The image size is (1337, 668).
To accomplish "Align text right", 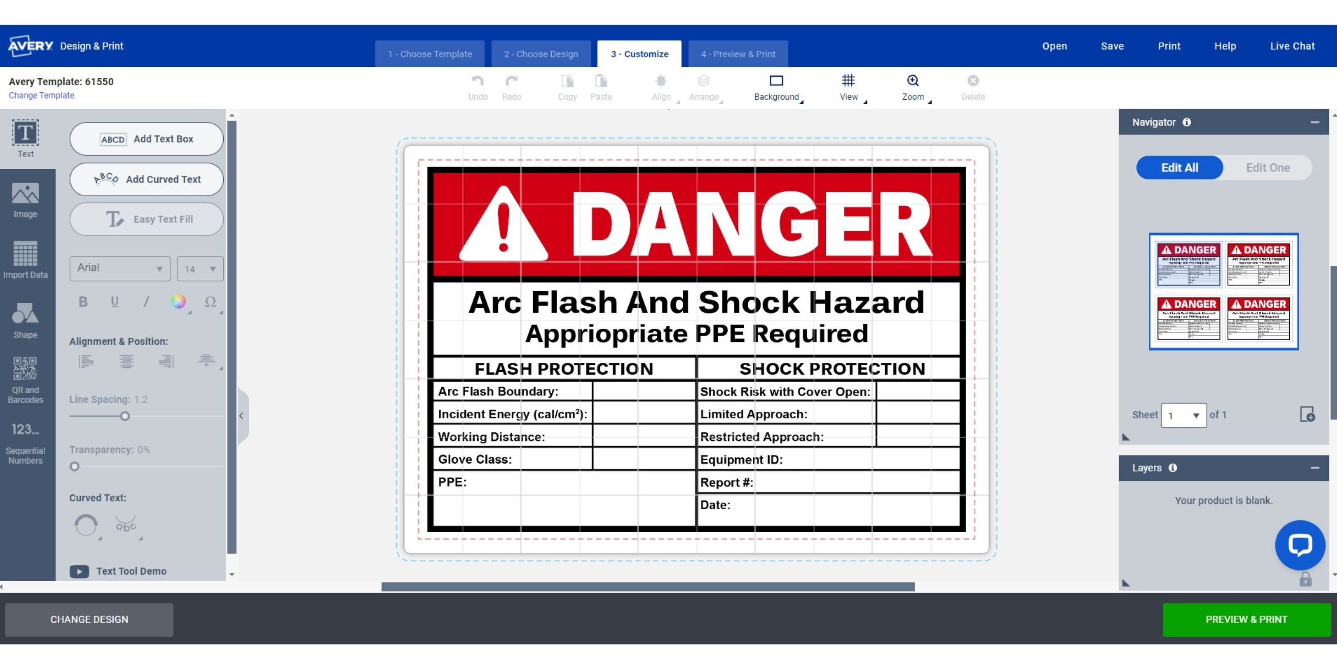I will [x=166, y=361].
